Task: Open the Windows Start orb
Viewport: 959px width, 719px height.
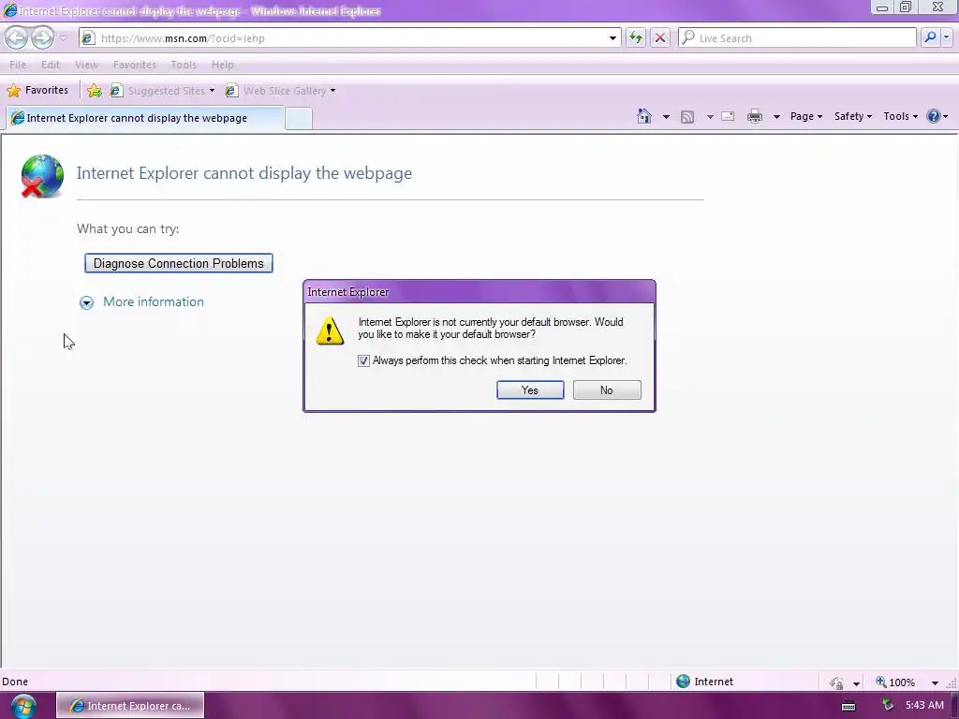Action: 23,706
